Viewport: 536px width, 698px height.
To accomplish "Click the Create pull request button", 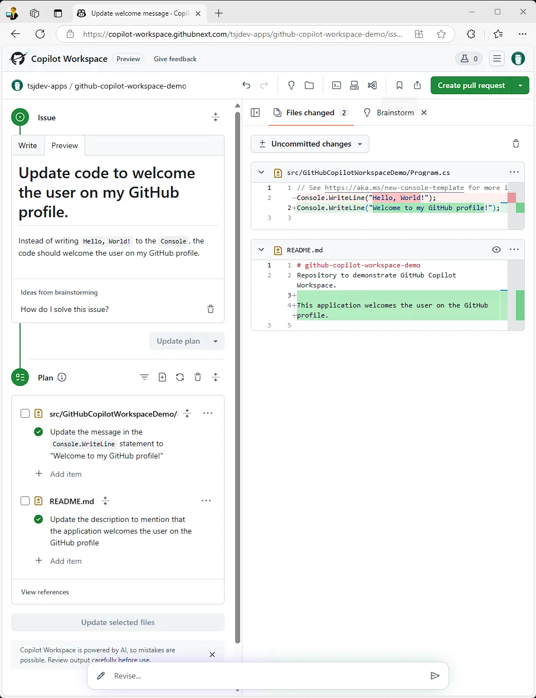I will [471, 85].
